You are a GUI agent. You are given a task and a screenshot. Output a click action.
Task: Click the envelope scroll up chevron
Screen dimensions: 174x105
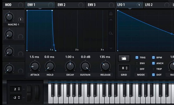111,20
